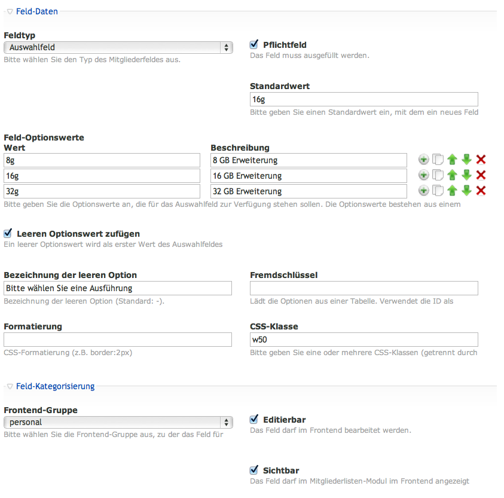504x498 pixels.
Task: Move the 16g option row up
Action: coord(452,175)
